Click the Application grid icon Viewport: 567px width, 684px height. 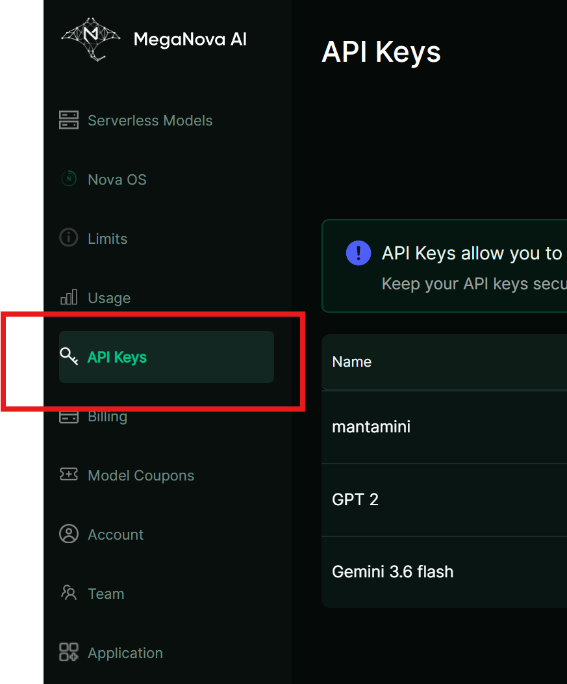coord(69,652)
